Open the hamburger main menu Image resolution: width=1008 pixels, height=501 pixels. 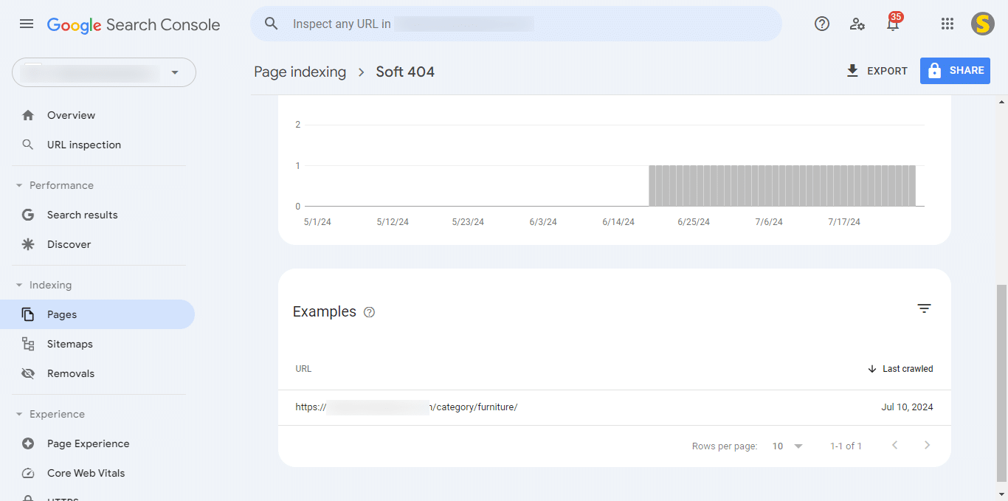coord(27,24)
